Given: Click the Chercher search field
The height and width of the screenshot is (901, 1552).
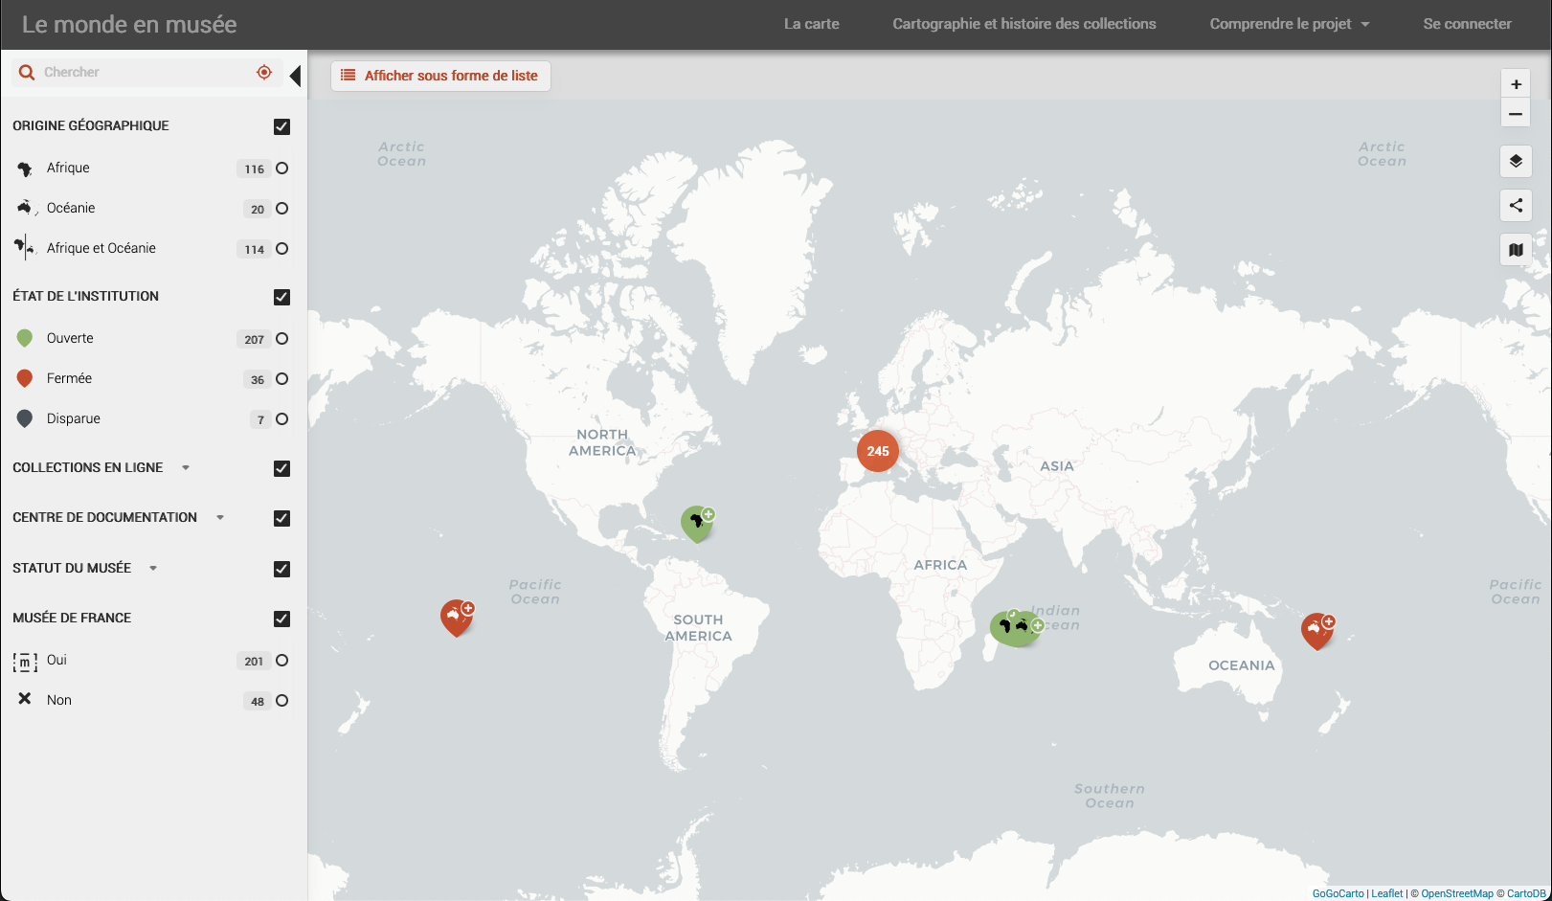Looking at the screenshot, I should [x=144, y=73].
